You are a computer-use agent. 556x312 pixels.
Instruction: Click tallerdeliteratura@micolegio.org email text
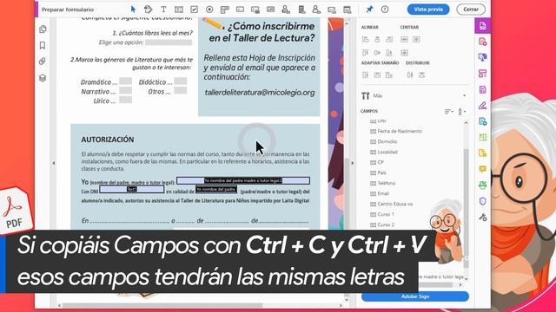pyautogui.click(x=260, y=93)
